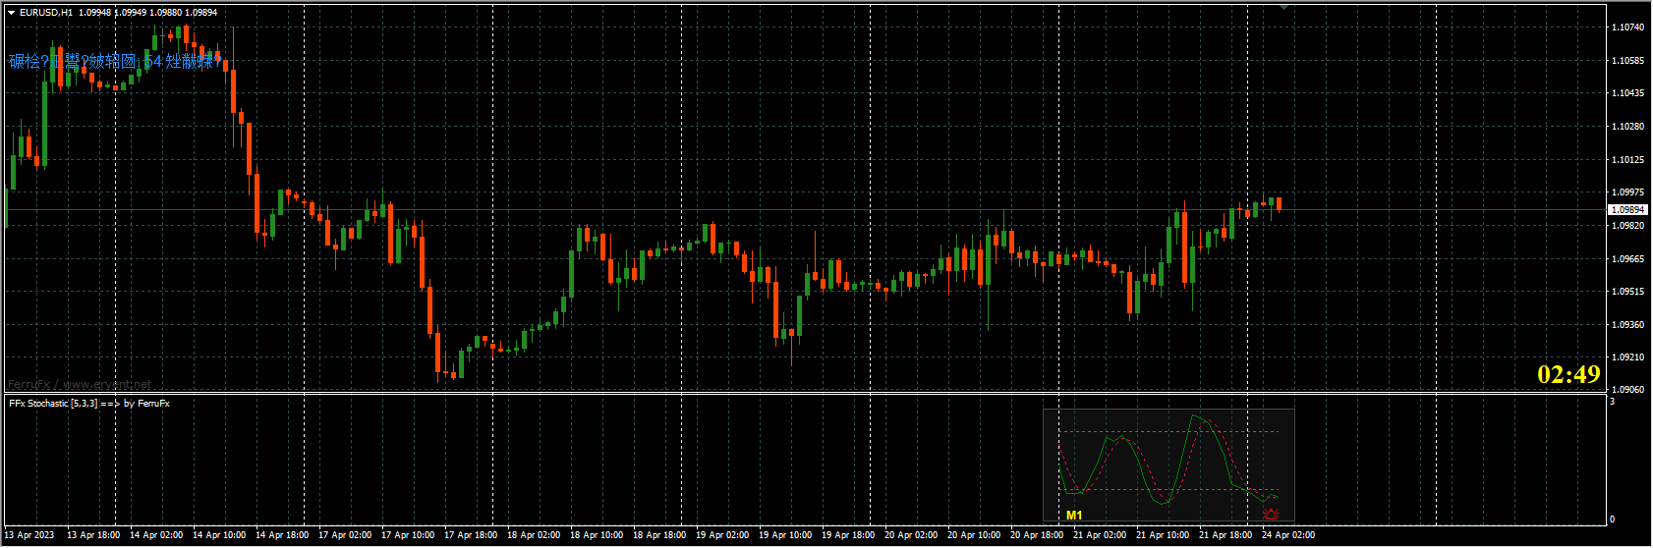Click the 17 Apr 18:00 time label
Viewport: 1653px width, 548px height.
(x=471, y=535)
